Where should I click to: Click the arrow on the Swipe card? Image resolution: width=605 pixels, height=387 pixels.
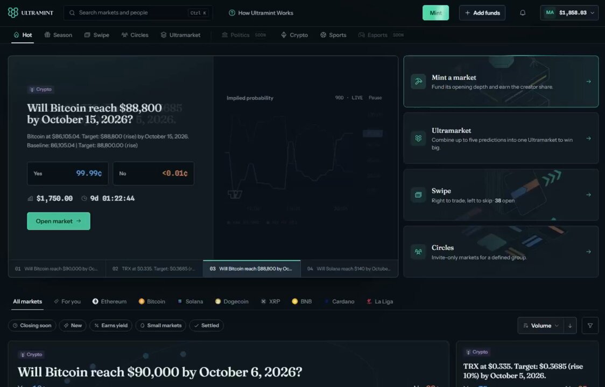588,195
